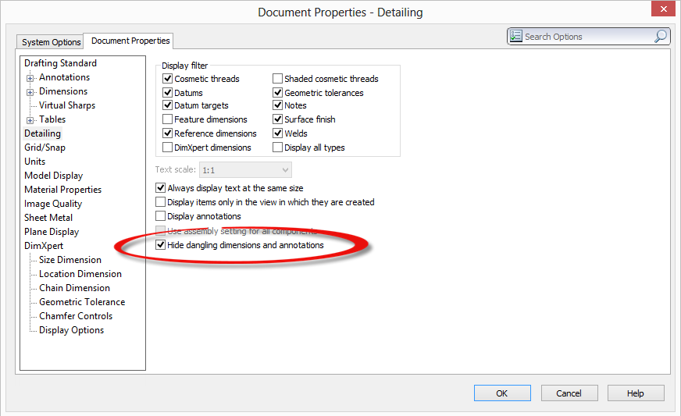Open Image Quality settings
Image resolution: width=681 pixels, height=416 pixels.
tap(53, 203)
